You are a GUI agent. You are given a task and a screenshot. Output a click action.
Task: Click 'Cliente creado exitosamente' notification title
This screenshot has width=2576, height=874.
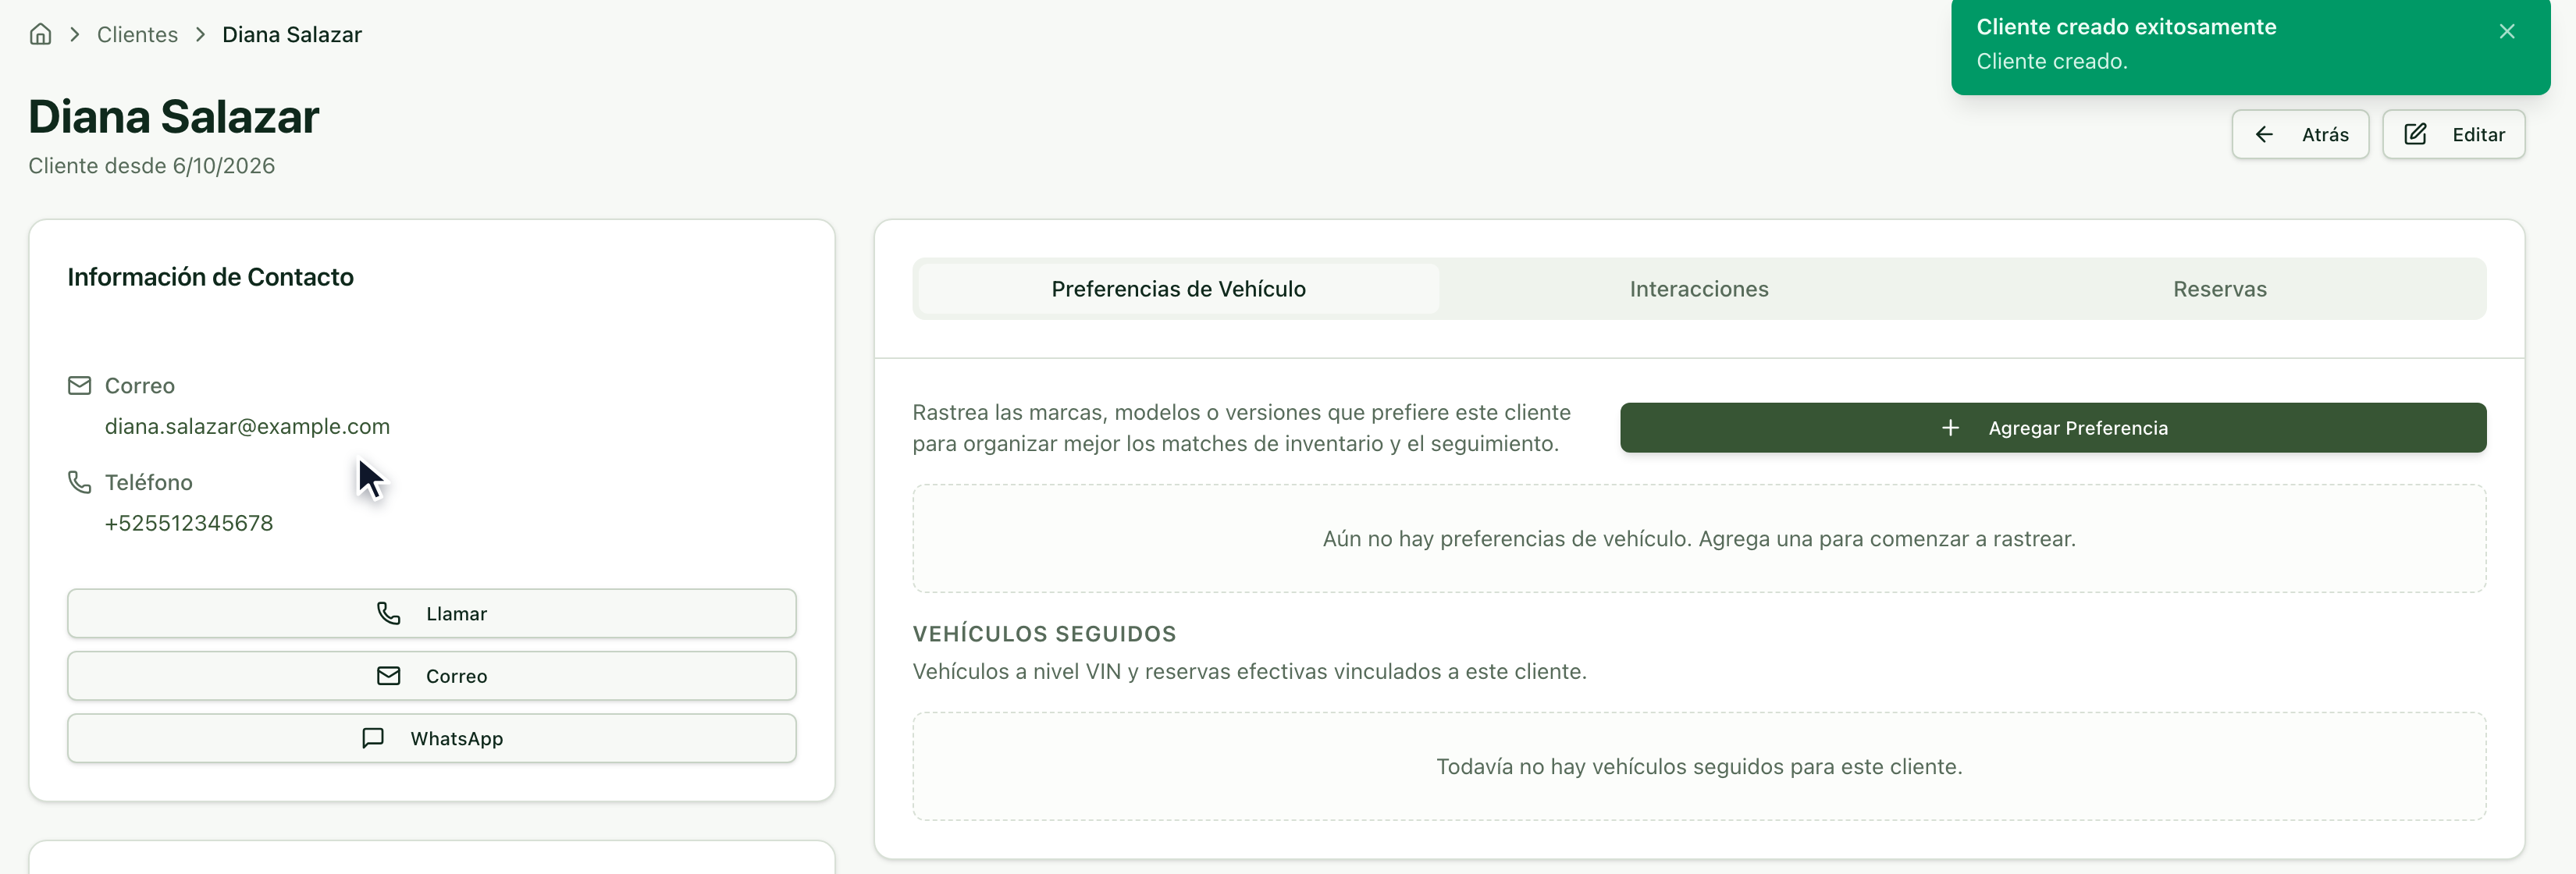point(2126,27)
